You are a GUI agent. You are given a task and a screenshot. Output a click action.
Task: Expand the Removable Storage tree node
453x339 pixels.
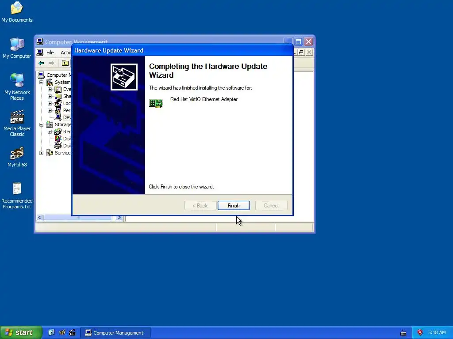pos(50,132)
